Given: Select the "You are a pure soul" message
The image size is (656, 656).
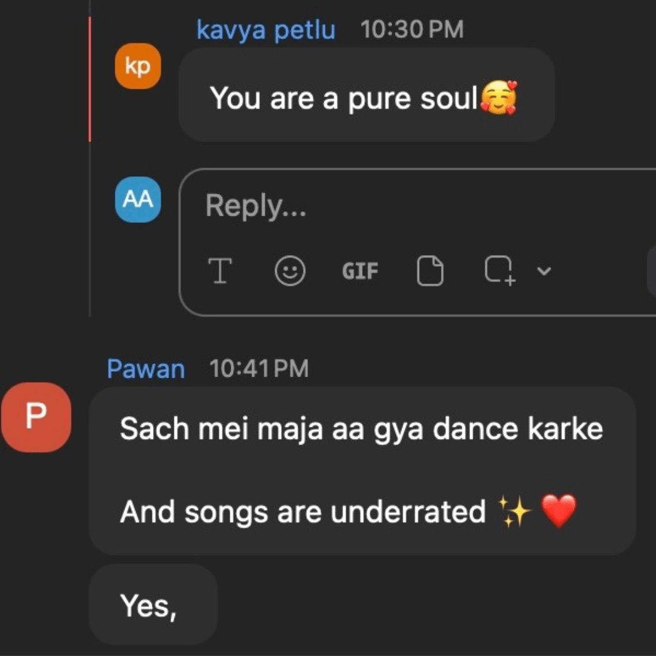Looking at the screenshot, I should (x=344, y=98).
